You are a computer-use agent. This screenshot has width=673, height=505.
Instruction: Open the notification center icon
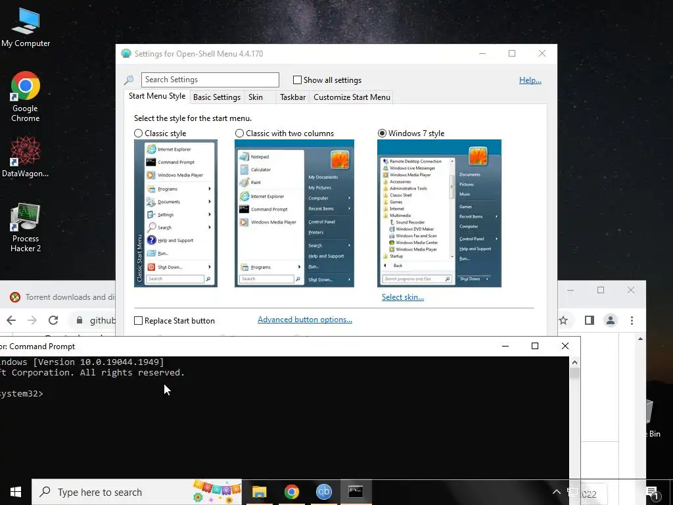[653, 493]
